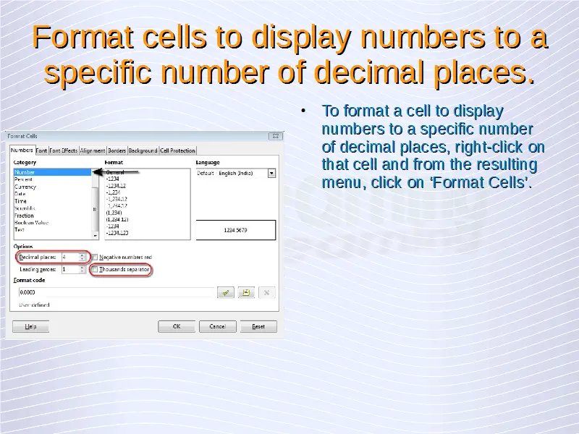
Task: Select Currency in the Category list
Action: tap(25, 187)
